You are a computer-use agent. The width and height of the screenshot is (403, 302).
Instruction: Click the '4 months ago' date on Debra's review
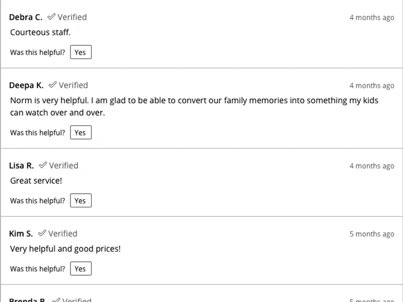click(x=372, y=18)
